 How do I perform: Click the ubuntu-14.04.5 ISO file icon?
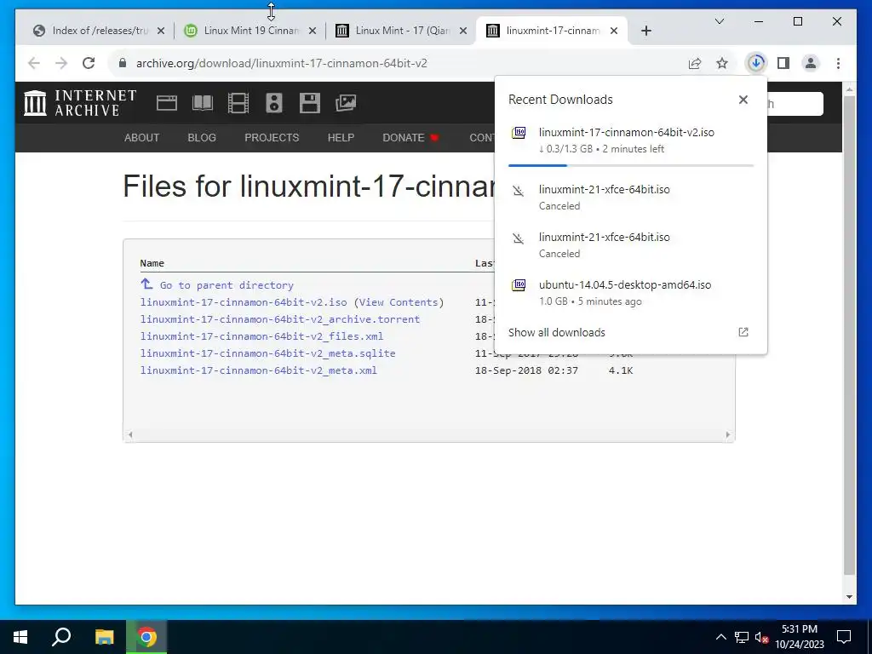click(x=519, y=285)
